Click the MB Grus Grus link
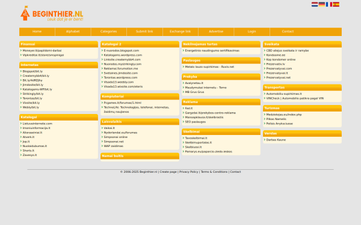Screen dimensions: 361x225 194,92
